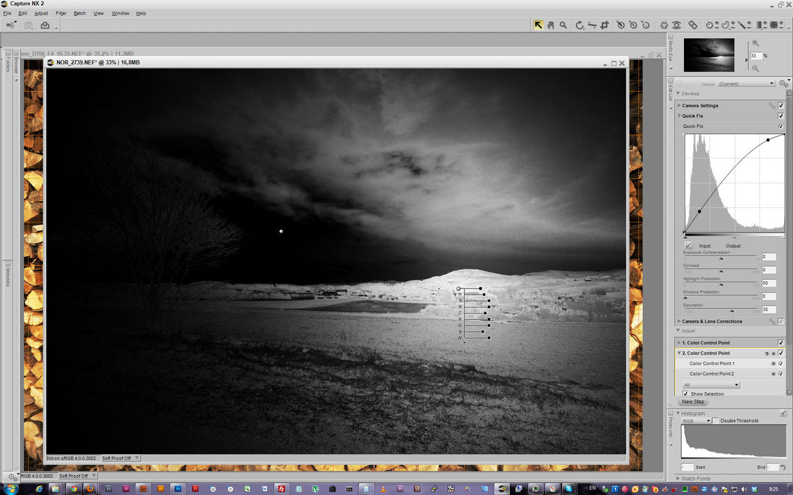
Task: Select the Straighten tool
Action: 592,25
